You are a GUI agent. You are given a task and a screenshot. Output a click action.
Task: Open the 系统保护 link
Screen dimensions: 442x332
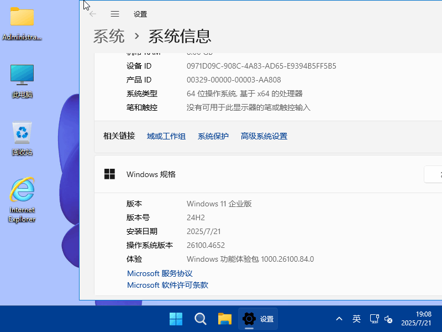click(x=213, y=136)
